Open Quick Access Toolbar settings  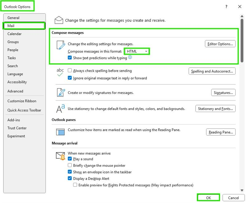[x=24, y=110]
